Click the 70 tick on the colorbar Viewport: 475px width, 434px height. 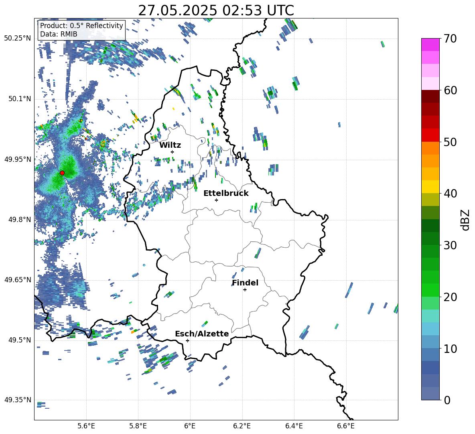pyautogui.click(x=450, y=39)
